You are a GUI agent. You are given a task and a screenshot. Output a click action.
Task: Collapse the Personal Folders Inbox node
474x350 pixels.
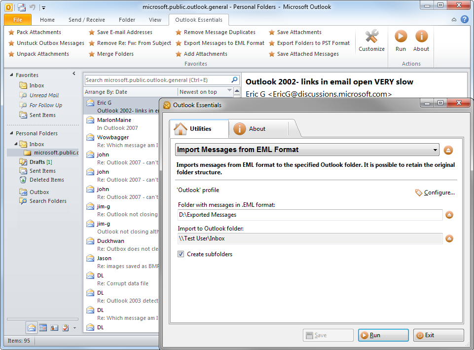click(x=16, y=144)
